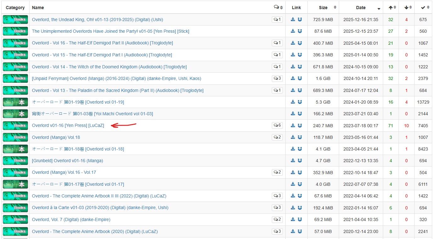The image size is (436, 239).
Task: Click the date '2023-07-18 00:17'
Action: click(x=361, y=126)
